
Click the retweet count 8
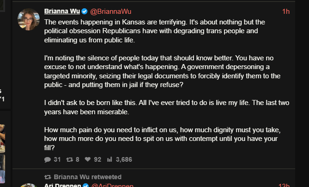78,159
